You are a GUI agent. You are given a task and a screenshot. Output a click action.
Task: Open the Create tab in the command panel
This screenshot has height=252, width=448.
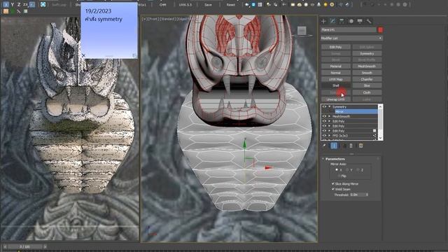click(x=323, y=21)
